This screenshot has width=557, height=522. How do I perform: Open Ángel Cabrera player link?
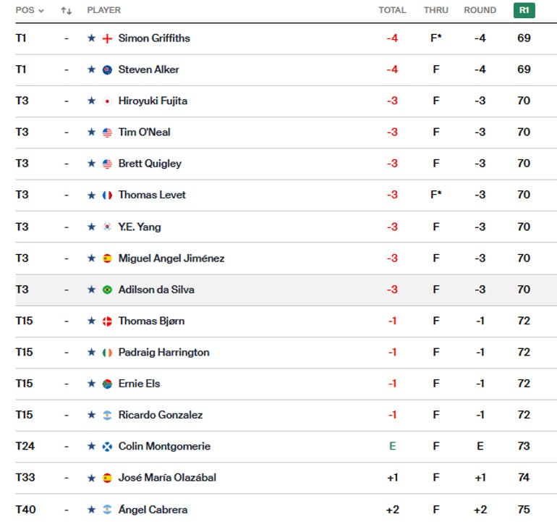pyautogui.click(x=153, y=510)
